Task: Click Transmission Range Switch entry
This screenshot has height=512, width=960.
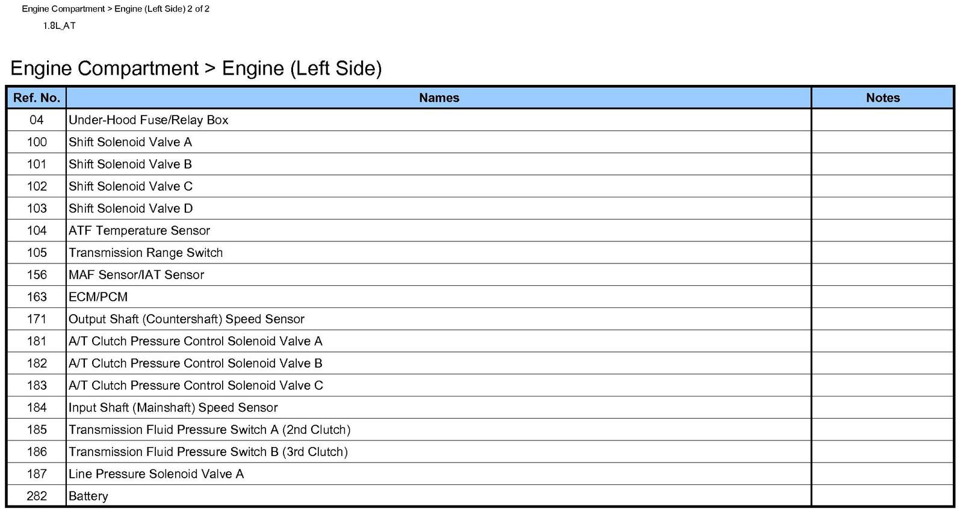Action: 146,253
